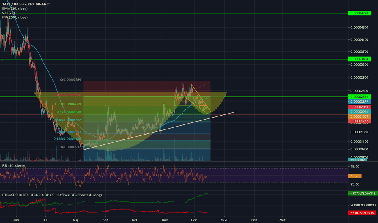This screenshot has width=378, height=223.
Task: Click the BTCUSDSHORTS BTCUSDLONGS pane legend
Action: click(x=52, y=195)
